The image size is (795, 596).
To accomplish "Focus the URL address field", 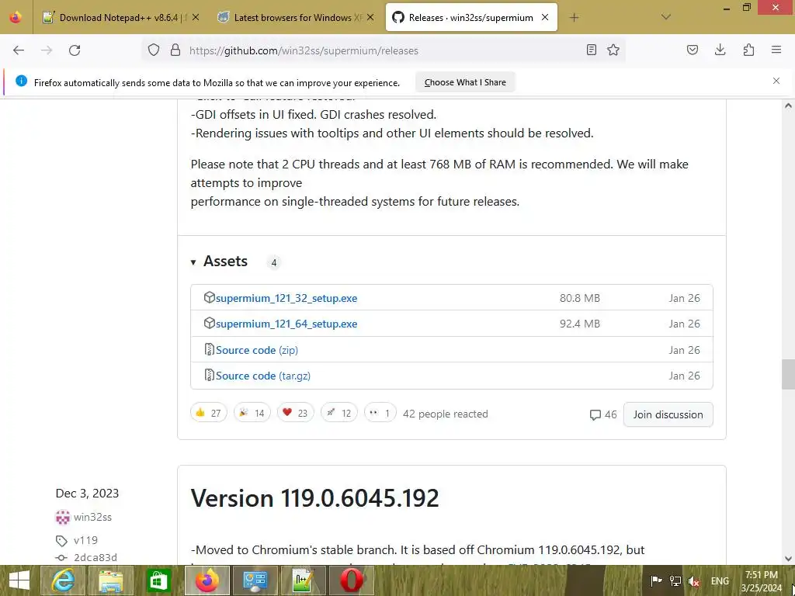I will (x=383, y=50).
